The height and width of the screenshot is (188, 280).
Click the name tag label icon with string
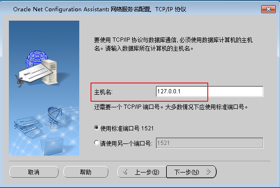click(34, 75)
